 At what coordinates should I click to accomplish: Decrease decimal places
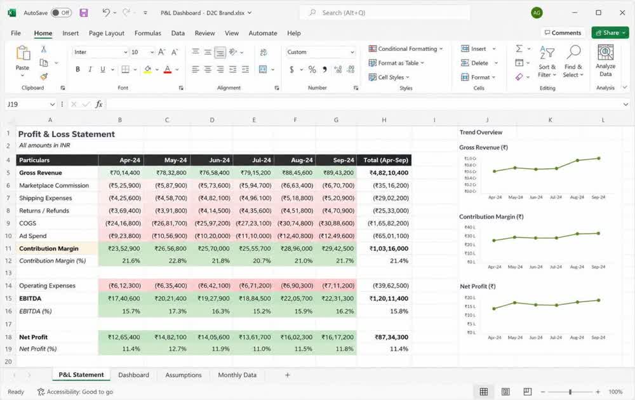pyautogui.click(x=351, y=69)
